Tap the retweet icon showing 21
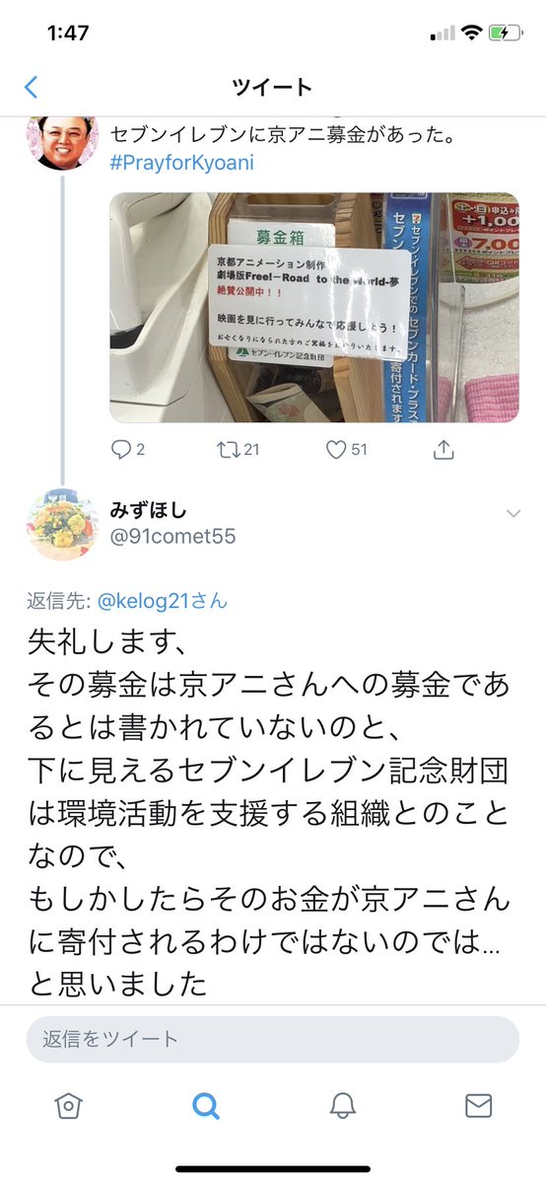 tap(227, 450)
